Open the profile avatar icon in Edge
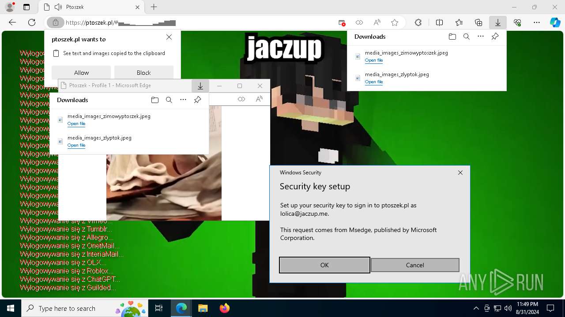565x317 pixels. click(10, 7)
